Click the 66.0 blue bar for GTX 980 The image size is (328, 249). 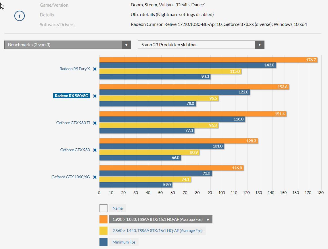coord(140,158)
